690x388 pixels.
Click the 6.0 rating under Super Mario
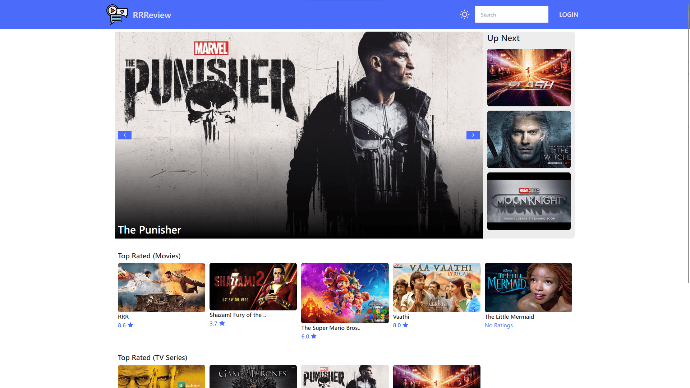[305, 336]
